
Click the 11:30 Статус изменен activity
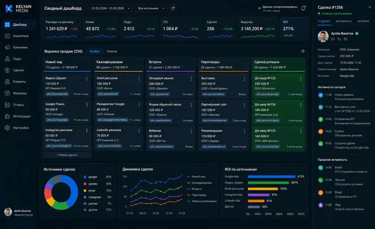[344, 97]
